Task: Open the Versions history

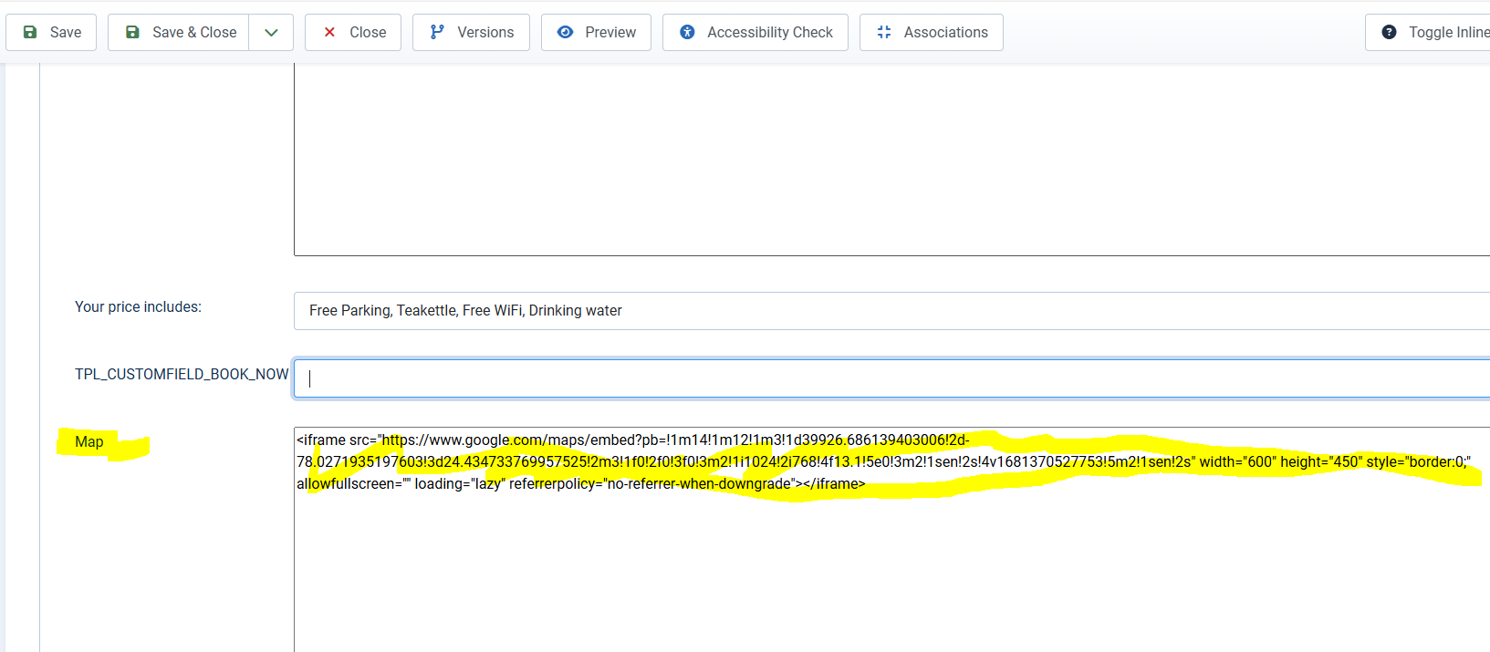Action: point(471,32)
